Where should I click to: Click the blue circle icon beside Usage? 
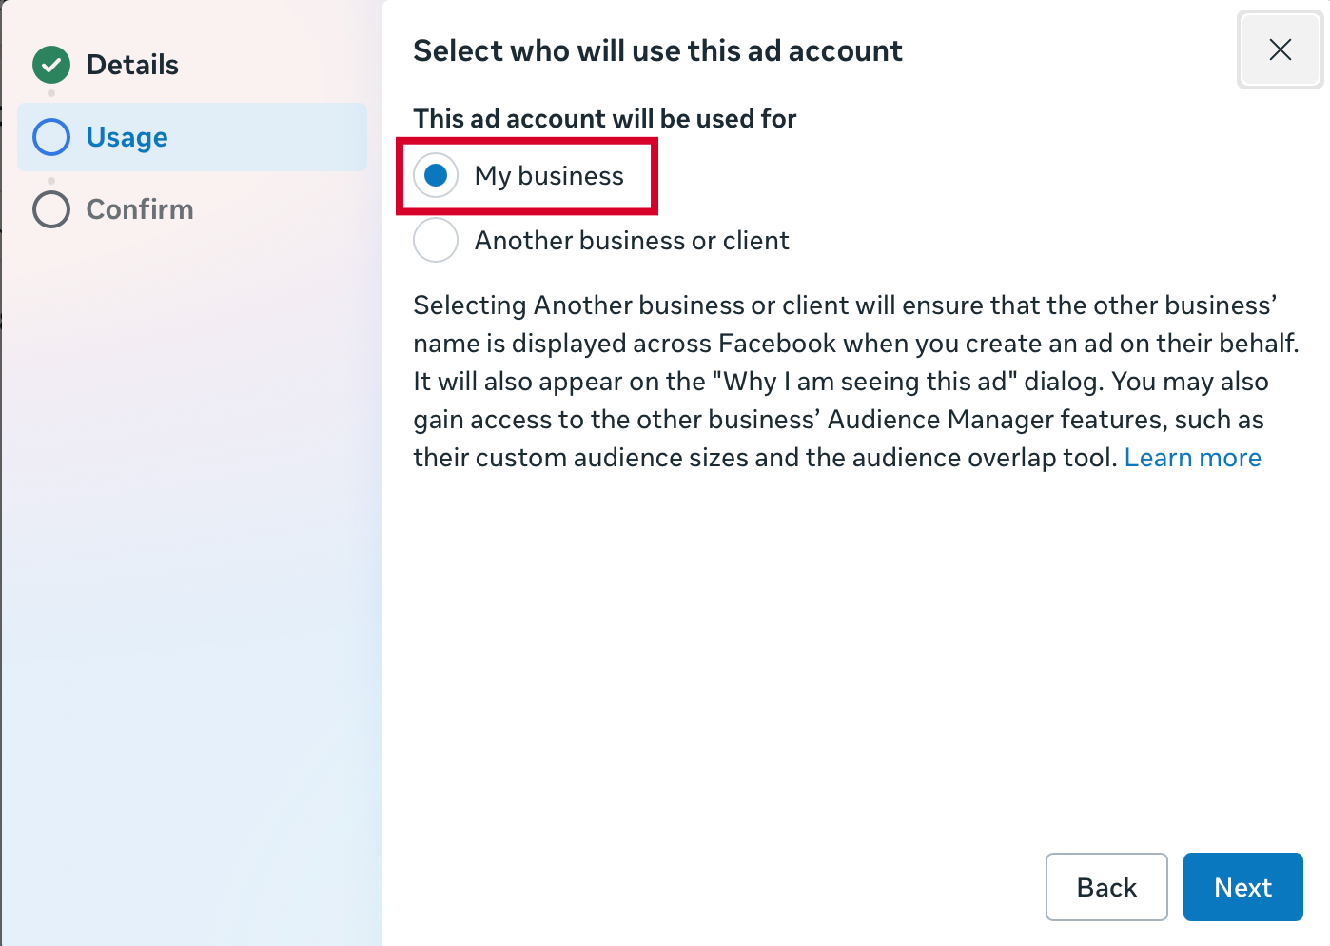[x=51, y=137]
